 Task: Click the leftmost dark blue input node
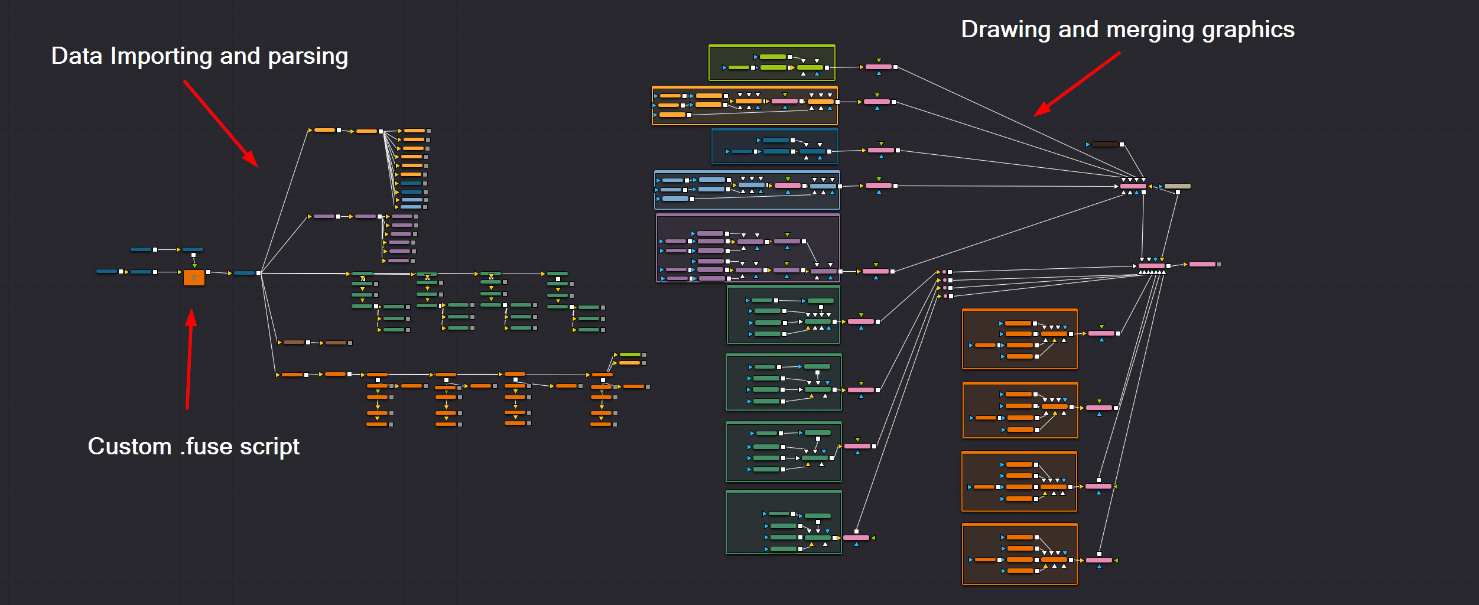[106, 272]
